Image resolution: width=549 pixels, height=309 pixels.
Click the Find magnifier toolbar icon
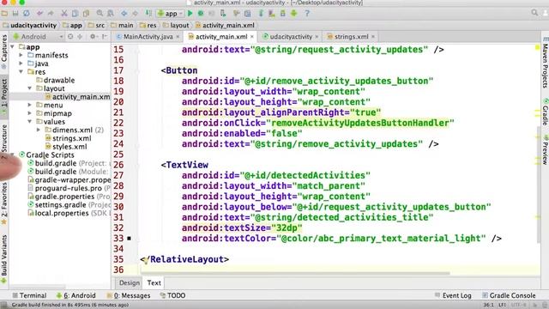[x=100, y=14]
